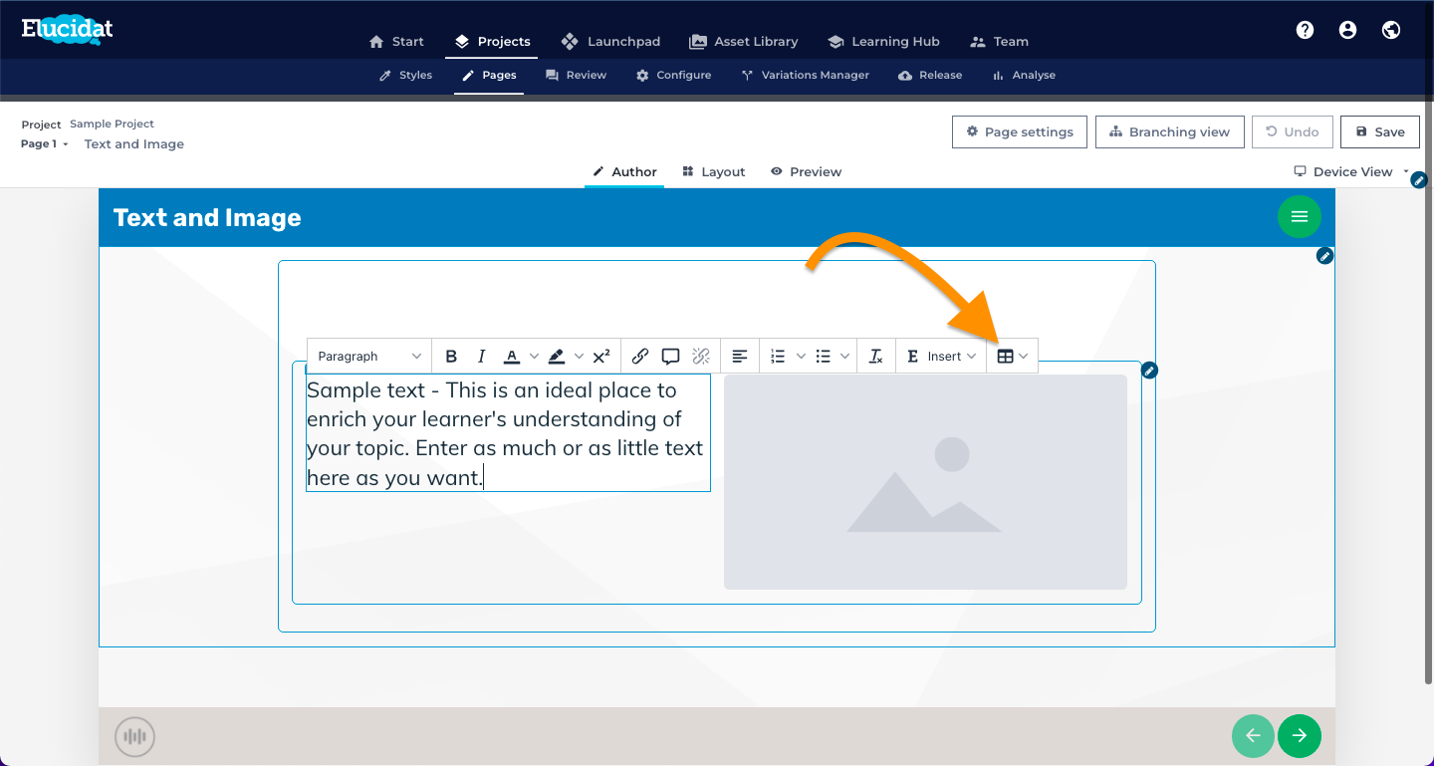Screen dimensions: 1434x766
Task: Expand the text color dropdown arrow
Action: (x=534, y=357)
